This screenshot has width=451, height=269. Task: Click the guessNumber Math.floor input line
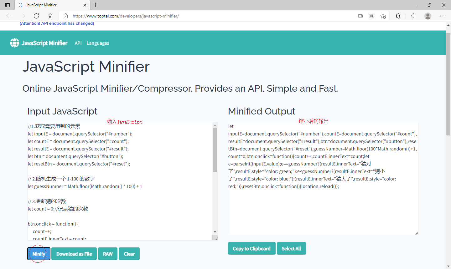(85, 186)
